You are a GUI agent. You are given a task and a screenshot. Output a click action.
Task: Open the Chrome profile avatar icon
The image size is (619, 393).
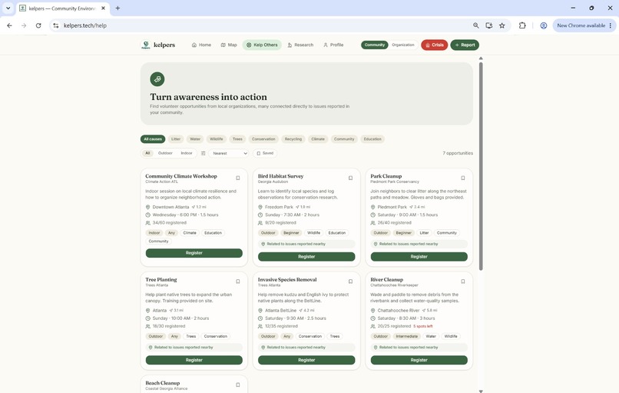click(544, 25)
